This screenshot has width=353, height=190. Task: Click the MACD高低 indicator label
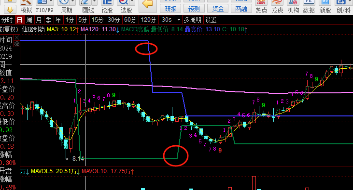[x=135, y=29]
